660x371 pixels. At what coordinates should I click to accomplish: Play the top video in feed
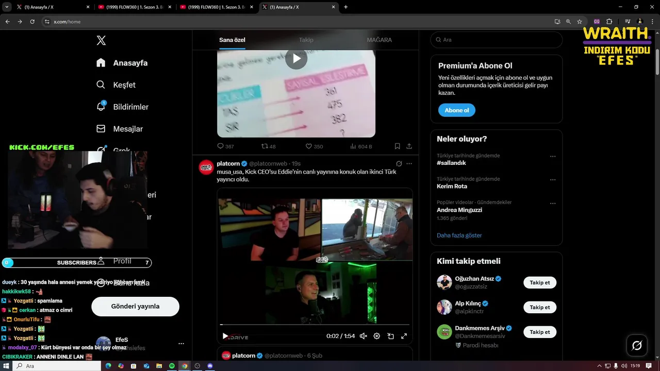[296, 59]
